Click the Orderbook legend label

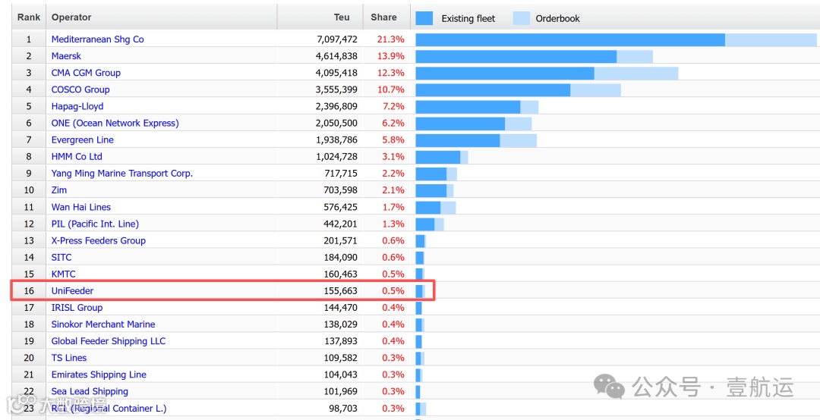(x=557, y=18)
